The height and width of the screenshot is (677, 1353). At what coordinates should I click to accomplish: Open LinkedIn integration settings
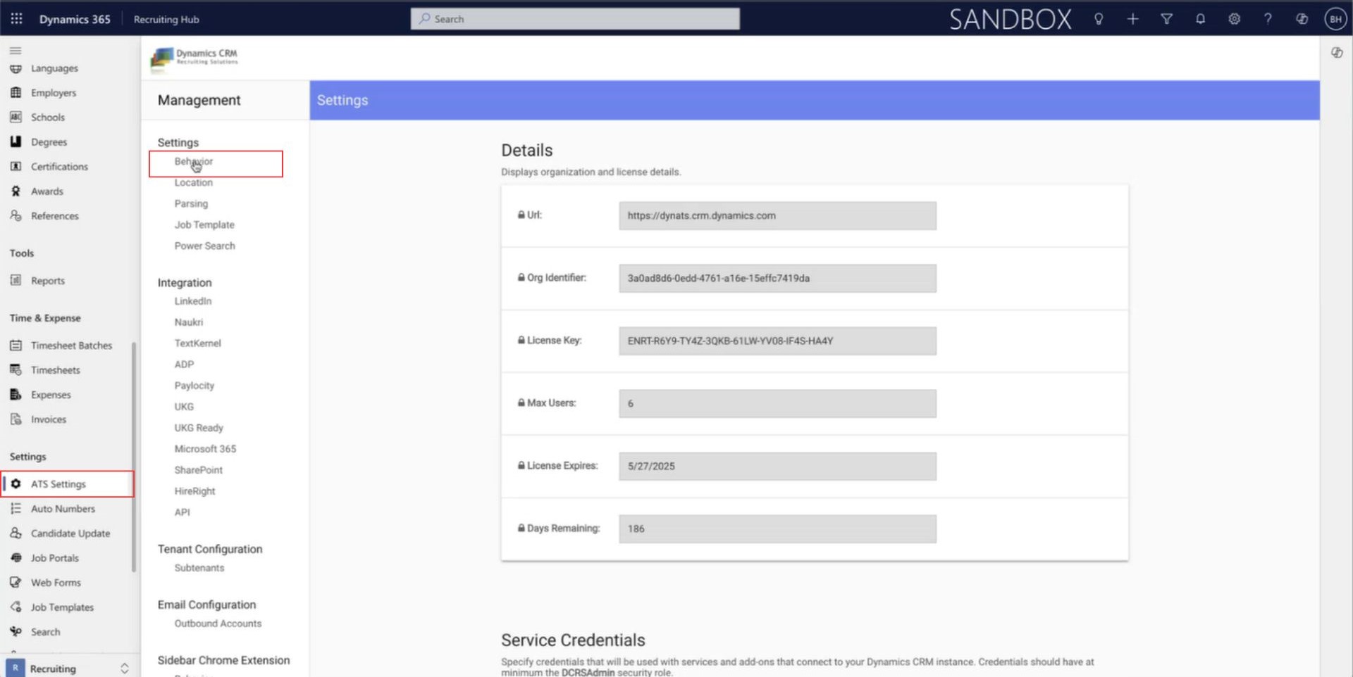(193, 301)
